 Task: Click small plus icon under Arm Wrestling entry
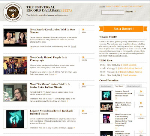116,128
